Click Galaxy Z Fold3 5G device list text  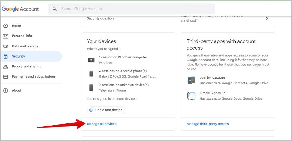(x=127, y=76)
